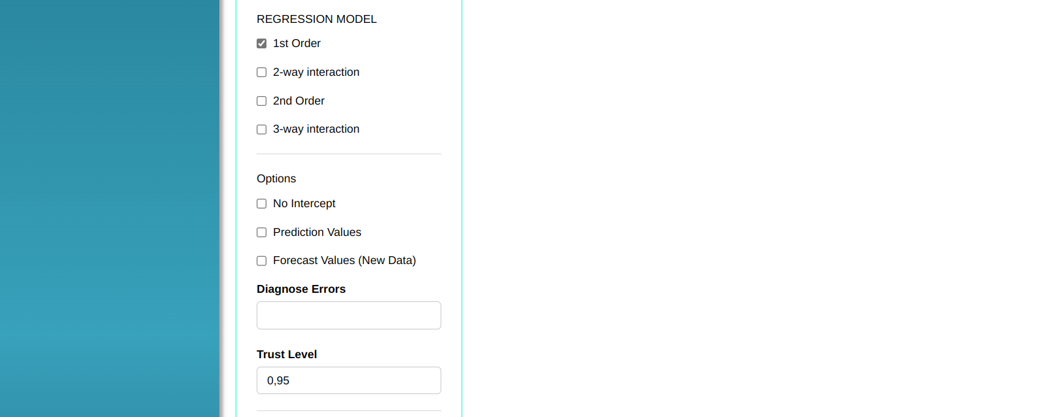Click the "Forecast Values (New Data)" label text

pos(344,261)
